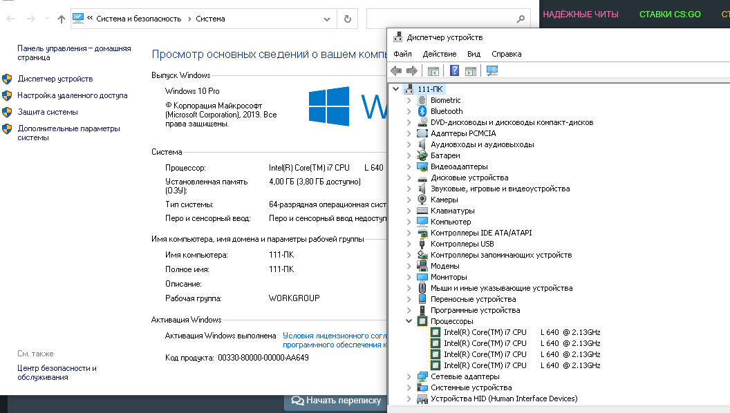The width and height of the screenshot is (730, 413).
Task: Open the Справка menu
Action: click(506, 54)
